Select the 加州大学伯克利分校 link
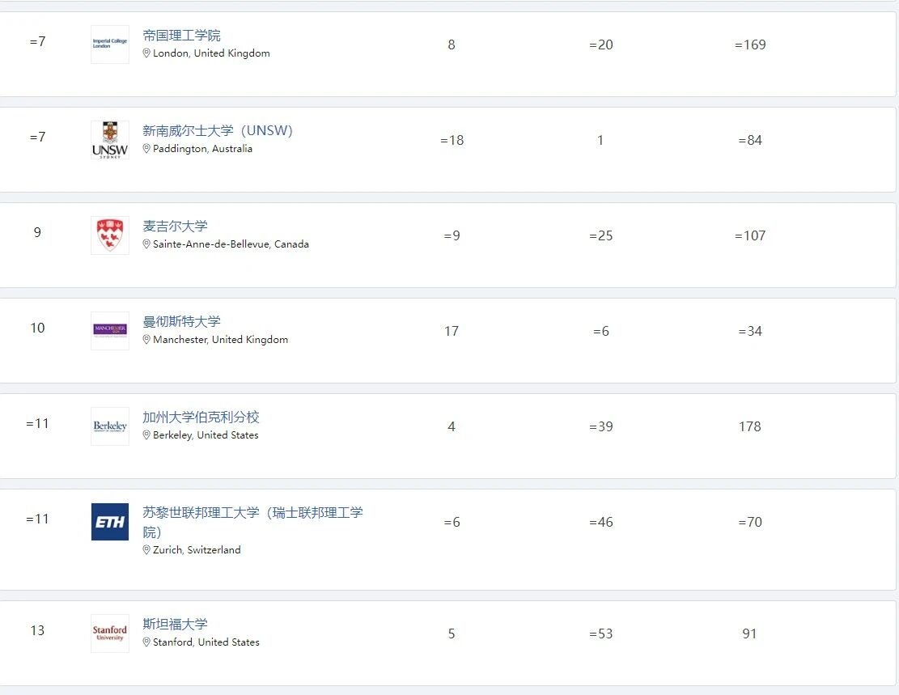The image size is (899, 695). pos(201,417)
